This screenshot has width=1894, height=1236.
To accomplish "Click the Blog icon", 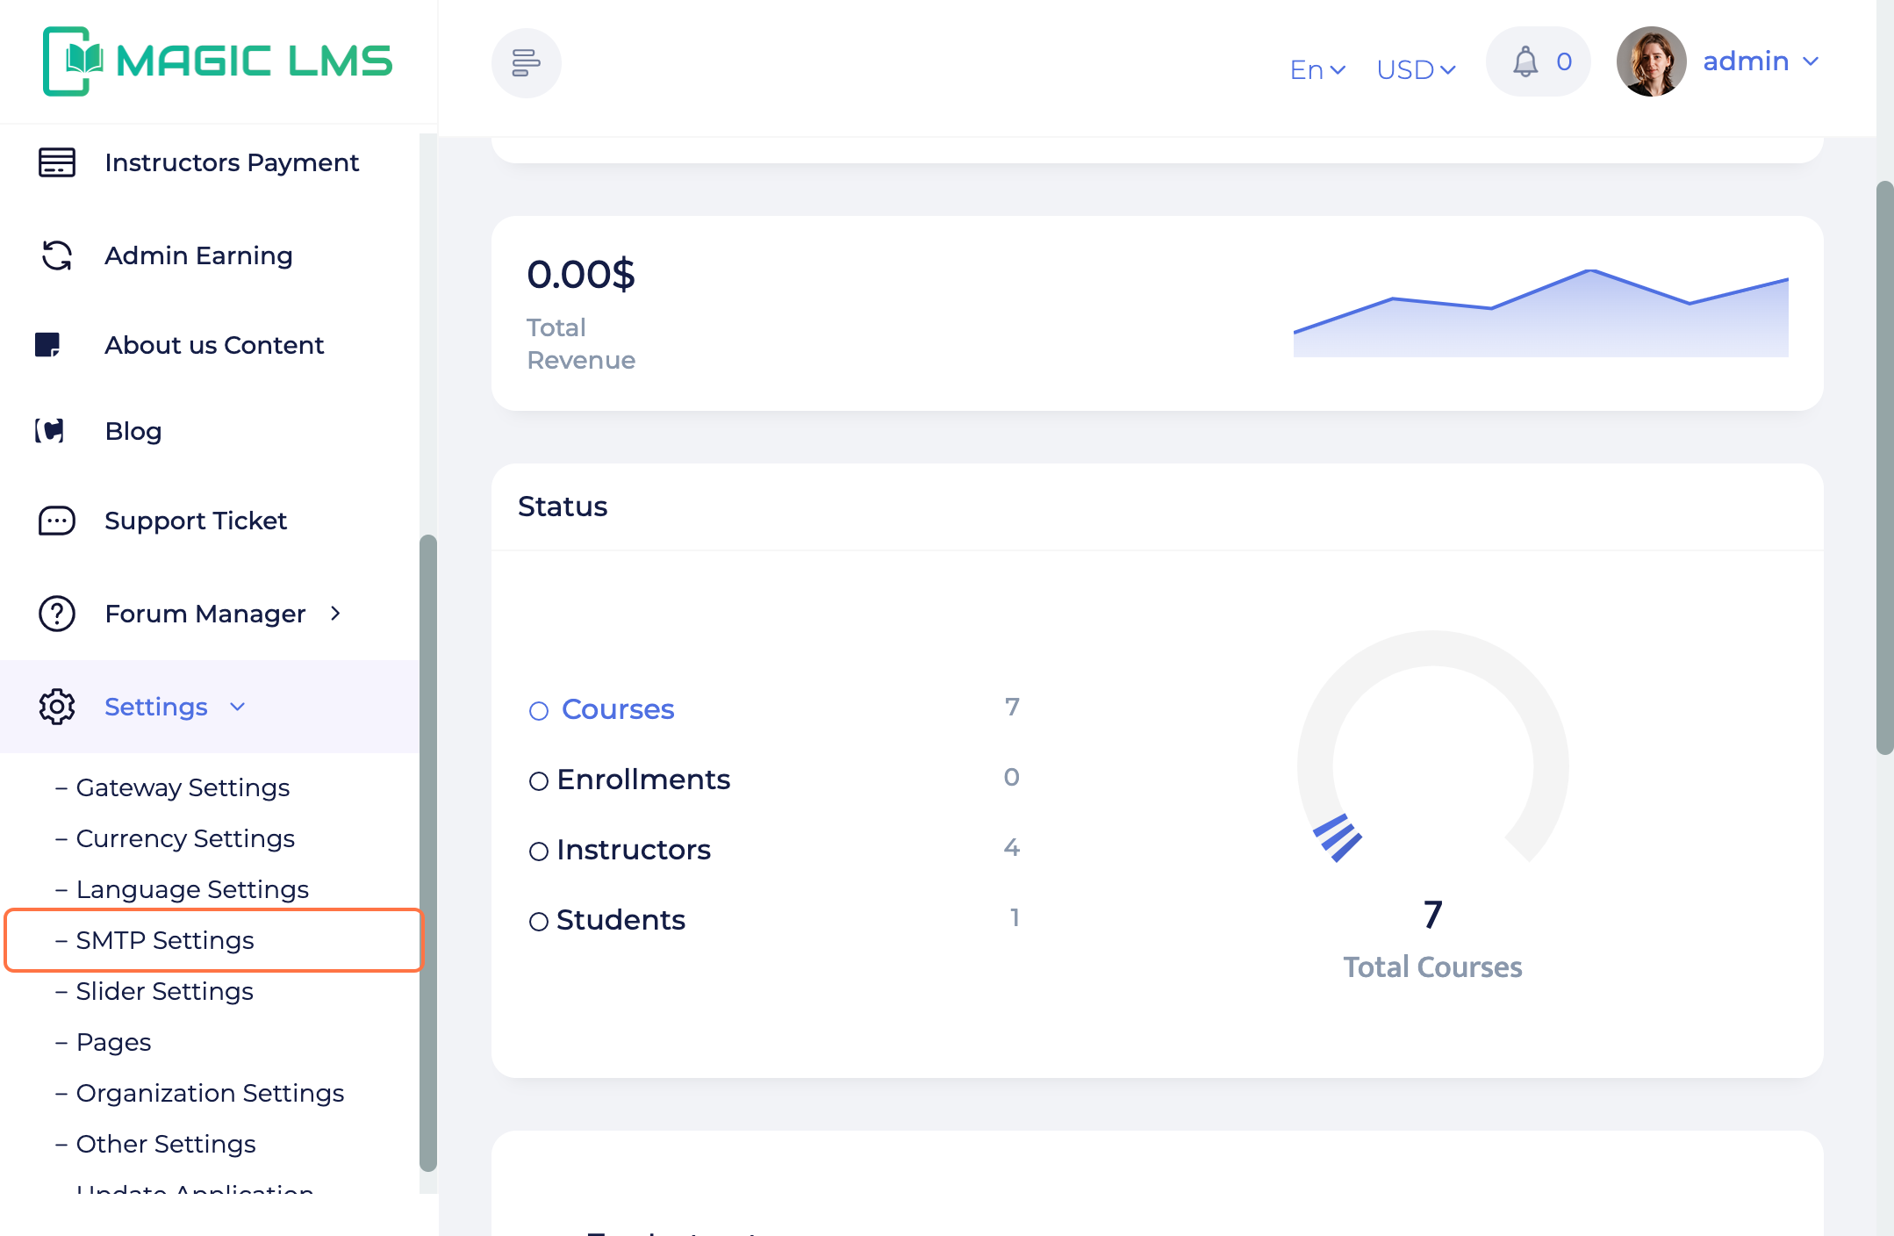I will (x=50, y=431).
